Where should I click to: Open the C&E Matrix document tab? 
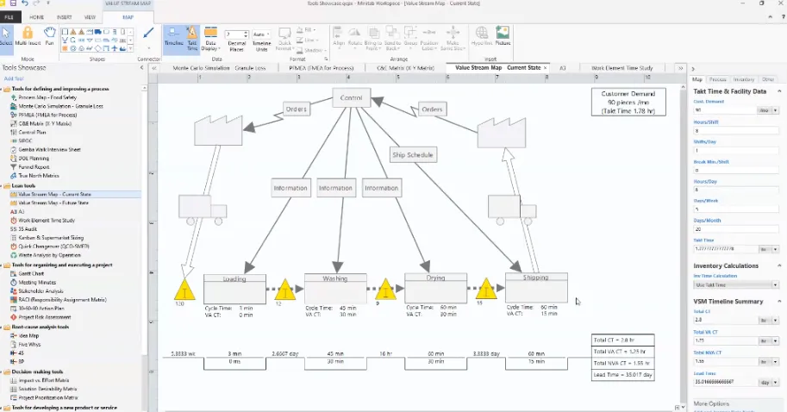[405, 68]
